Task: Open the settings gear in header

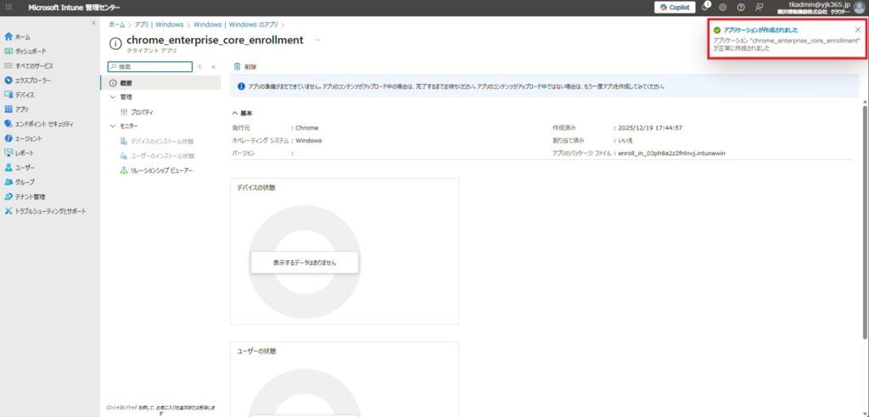Action: click(722, 7)
